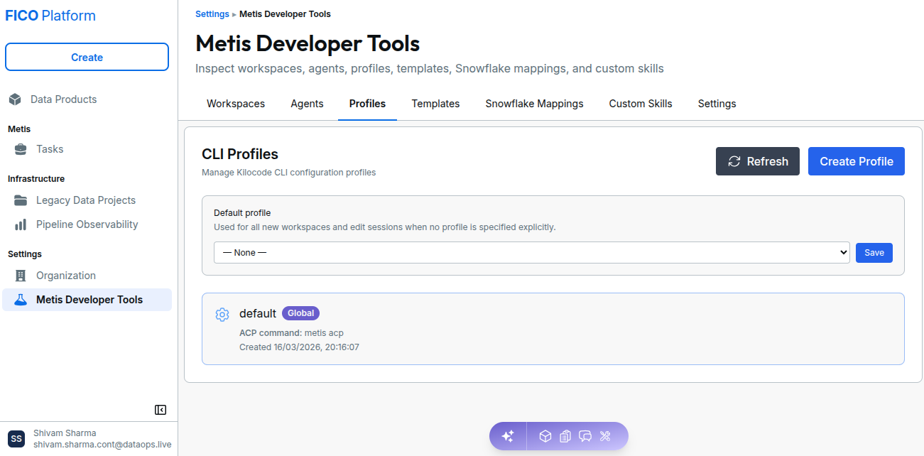This screenshot has width=924, height=456.
Task: Open Pipeline Observability in sidebar
Action: click(x=87, y=224)
